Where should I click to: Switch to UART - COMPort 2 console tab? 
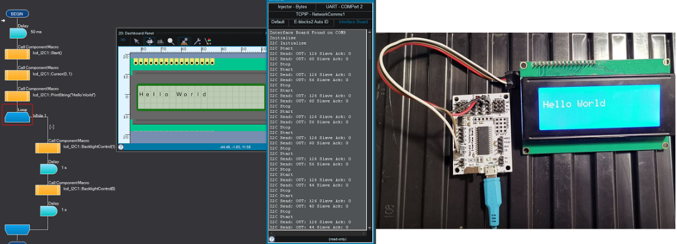[x=344, y=6]
